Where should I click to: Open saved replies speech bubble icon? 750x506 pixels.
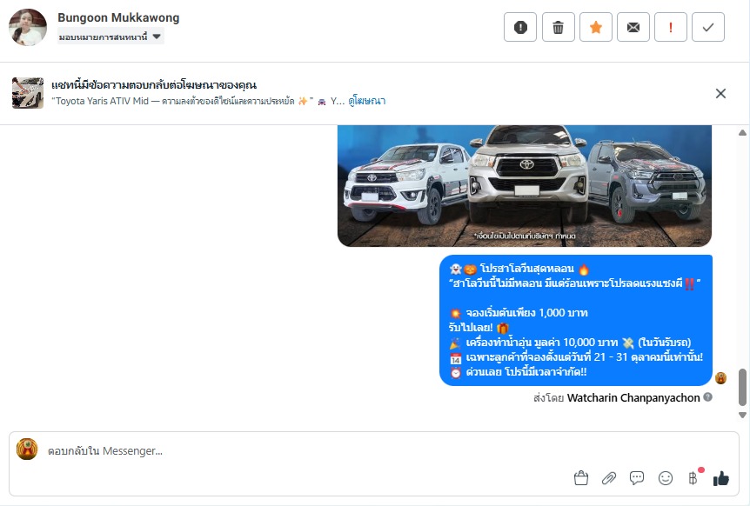[637, 478]
